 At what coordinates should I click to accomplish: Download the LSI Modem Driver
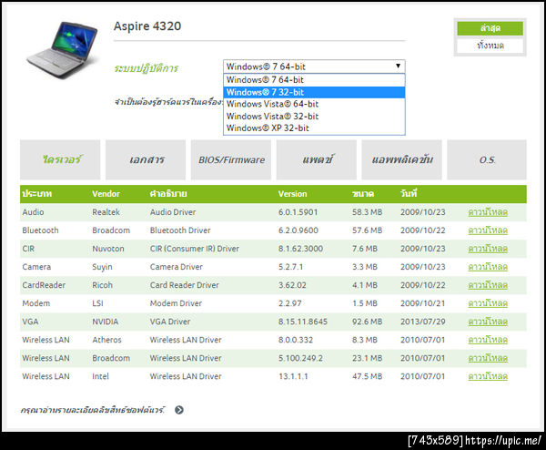tap(488, 303)
